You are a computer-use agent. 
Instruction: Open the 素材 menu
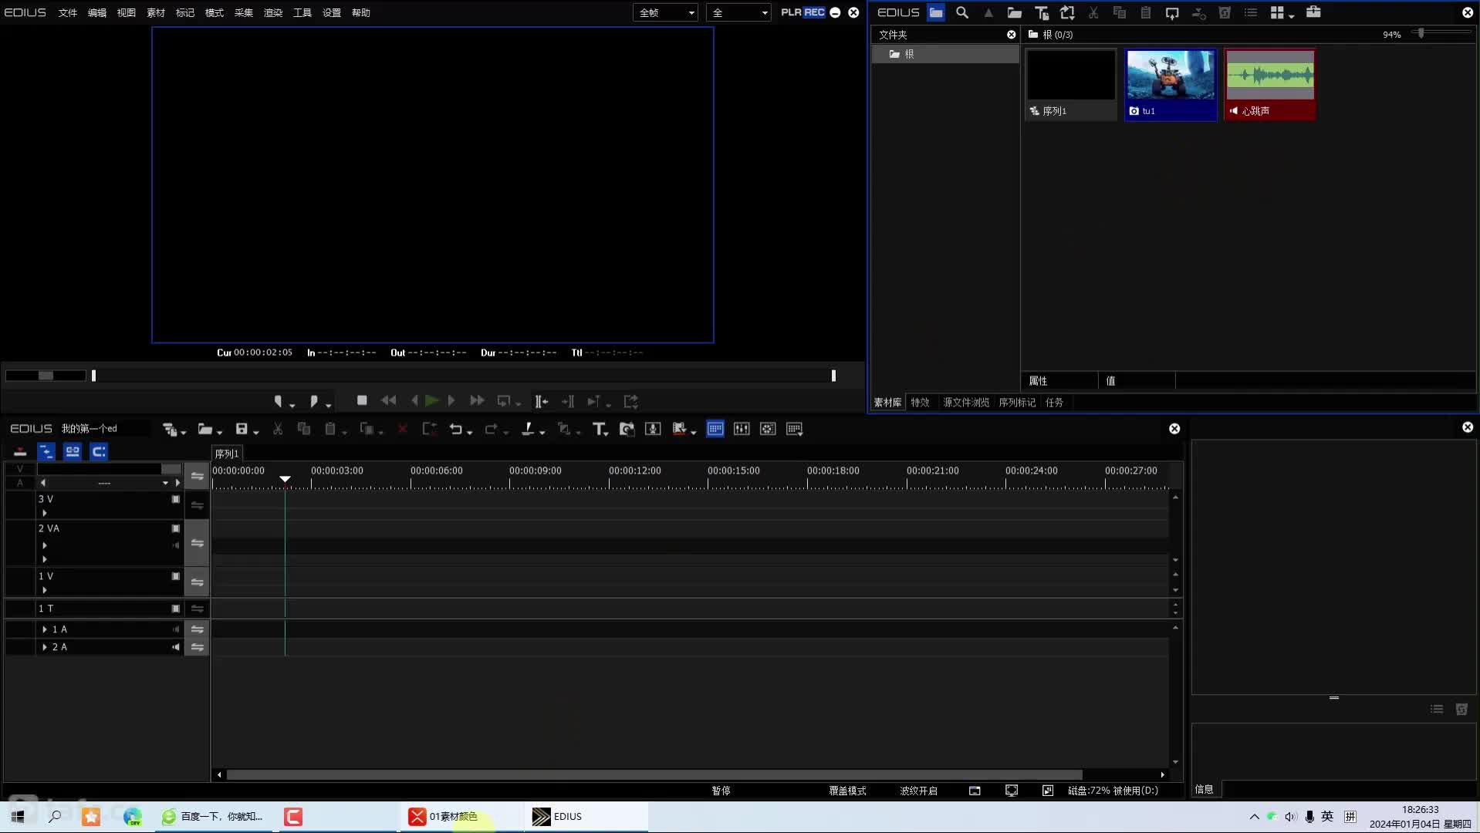pos(156,12)
